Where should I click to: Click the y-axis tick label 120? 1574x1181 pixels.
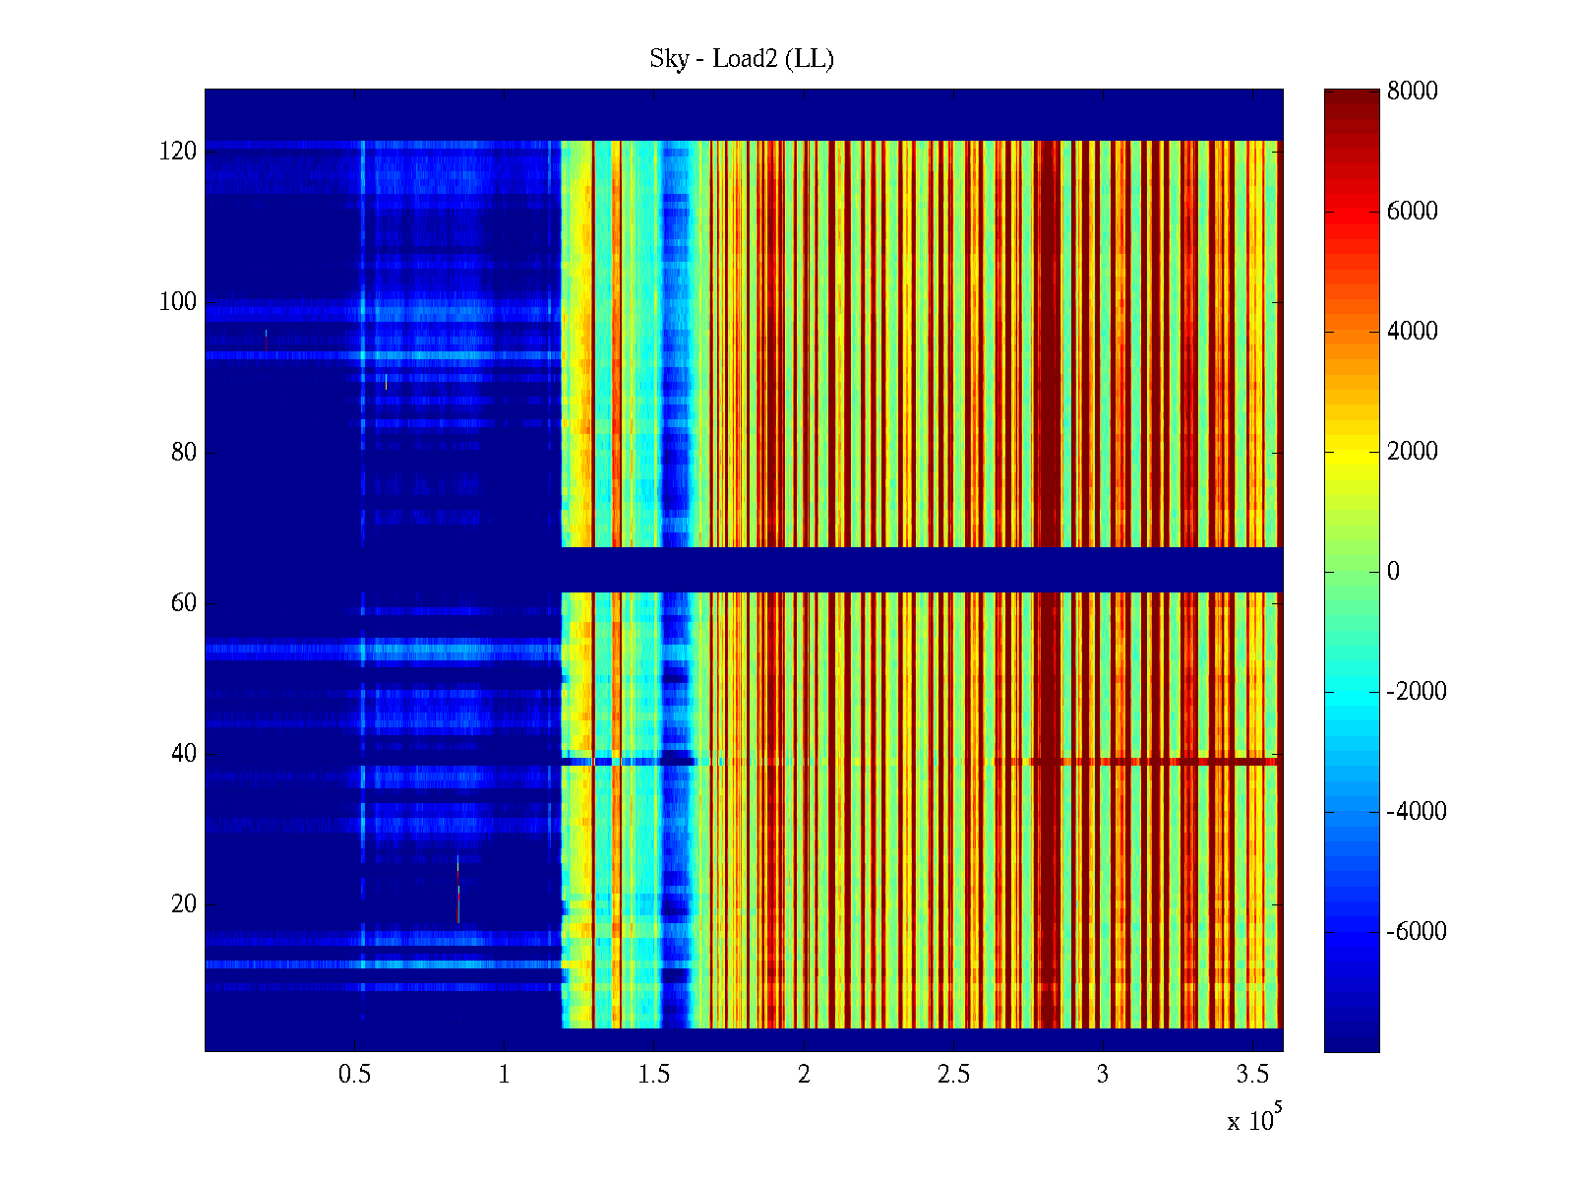[x=178, y=152]
